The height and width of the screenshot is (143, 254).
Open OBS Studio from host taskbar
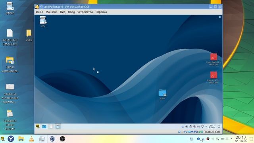[62, 139]
